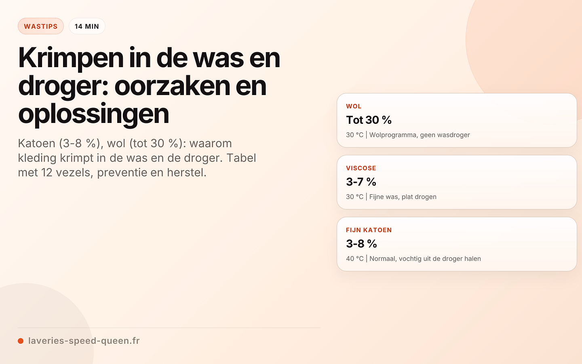Click the orange dot beside laveries-speed-queen.fr
This screenshot has width=582, height=364.
[x=21, y=341]
